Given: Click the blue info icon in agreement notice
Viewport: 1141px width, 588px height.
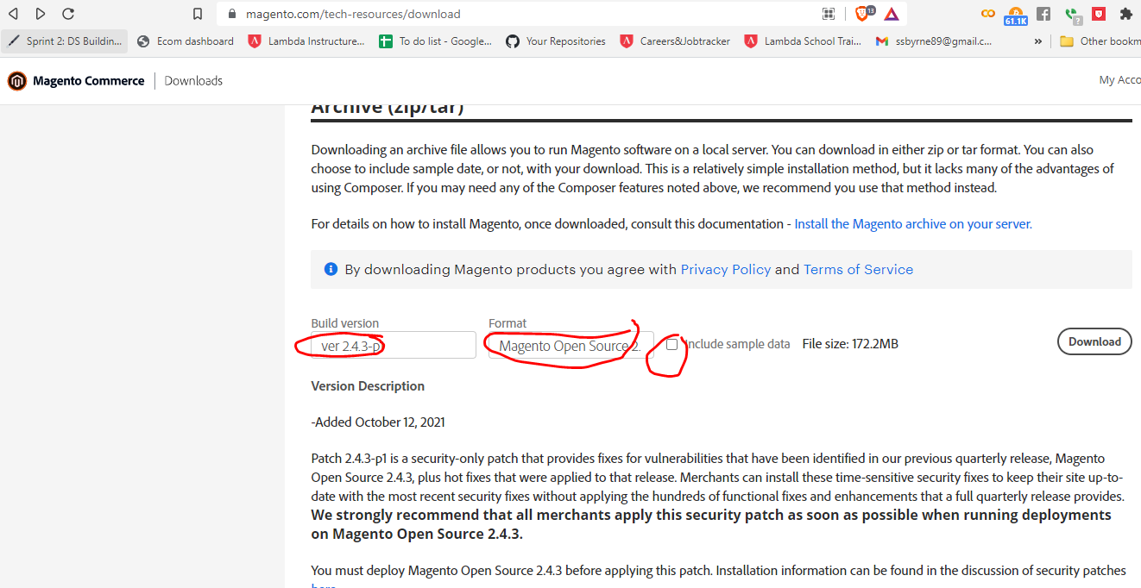Looking at the screenshot, I should [331, 269].
